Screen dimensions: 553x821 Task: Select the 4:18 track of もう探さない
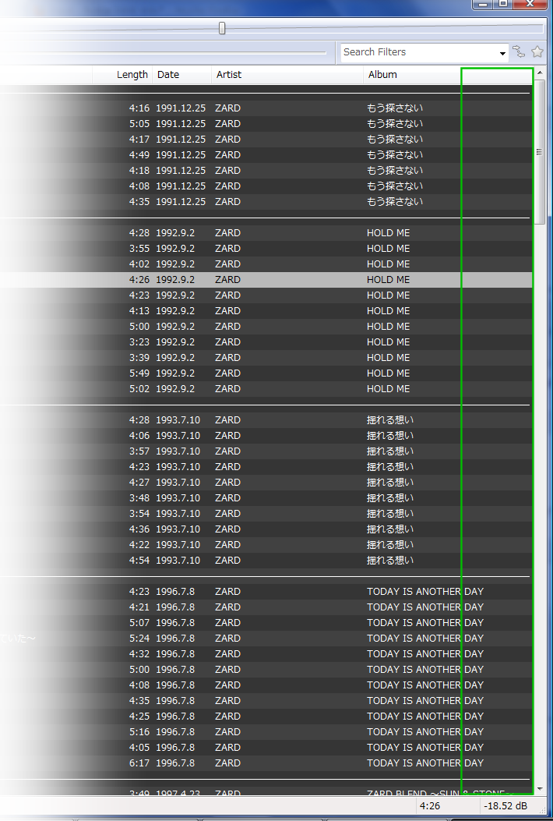tap(266, 170)
